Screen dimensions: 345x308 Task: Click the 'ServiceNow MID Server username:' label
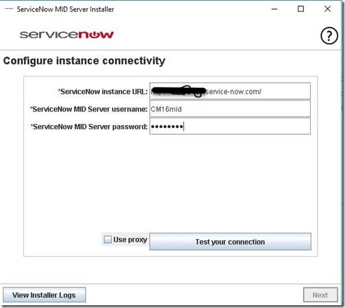click(89, 109)
